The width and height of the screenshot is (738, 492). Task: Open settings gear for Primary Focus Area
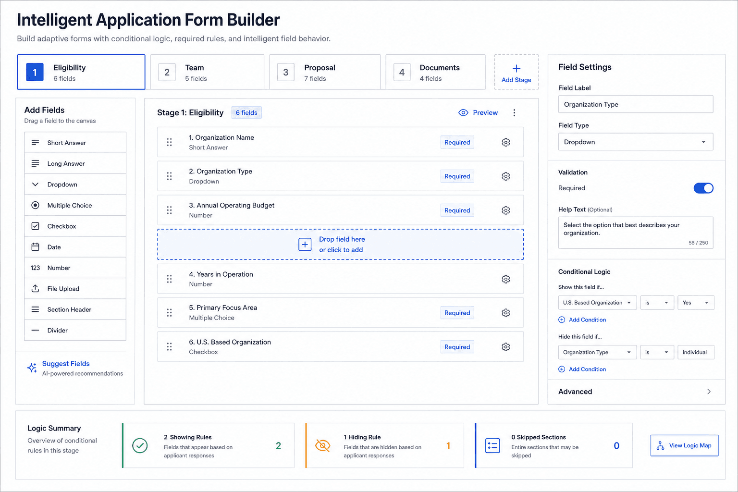(x=505, y=313)
